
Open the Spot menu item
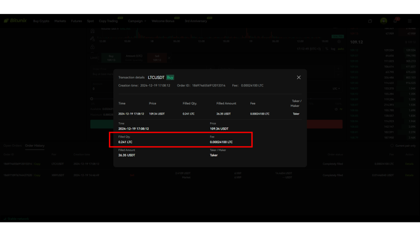click(x=90, y=21)
